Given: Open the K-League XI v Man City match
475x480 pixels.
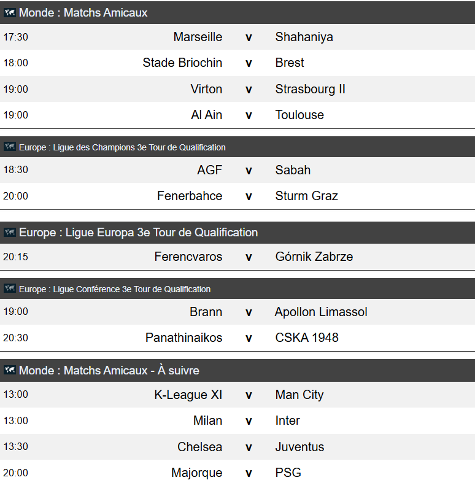Looking at the screenshot, I should point(237,395).
